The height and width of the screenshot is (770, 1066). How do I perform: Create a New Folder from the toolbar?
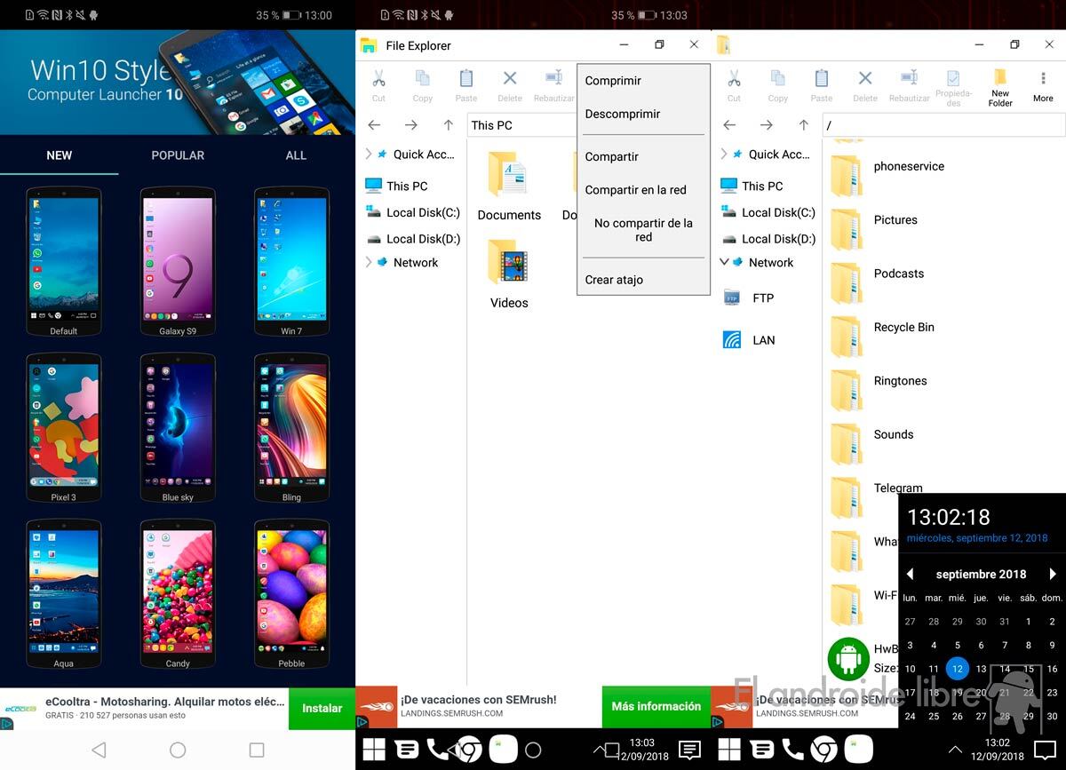(x=1000, y=88)
